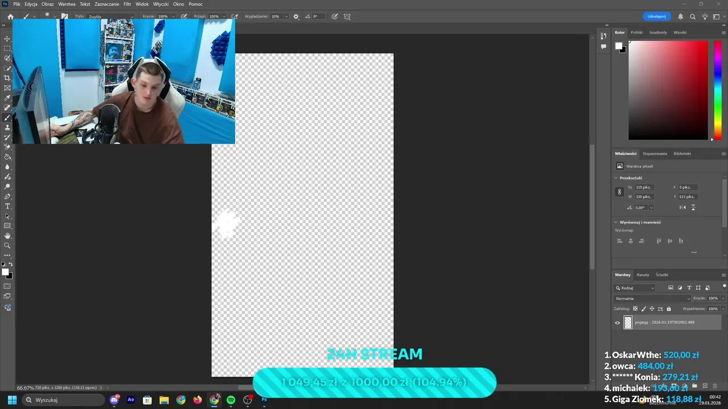Select the Eyedropper tool
The height and width of the screenshot is (409, 728).
tap(7, 98)
